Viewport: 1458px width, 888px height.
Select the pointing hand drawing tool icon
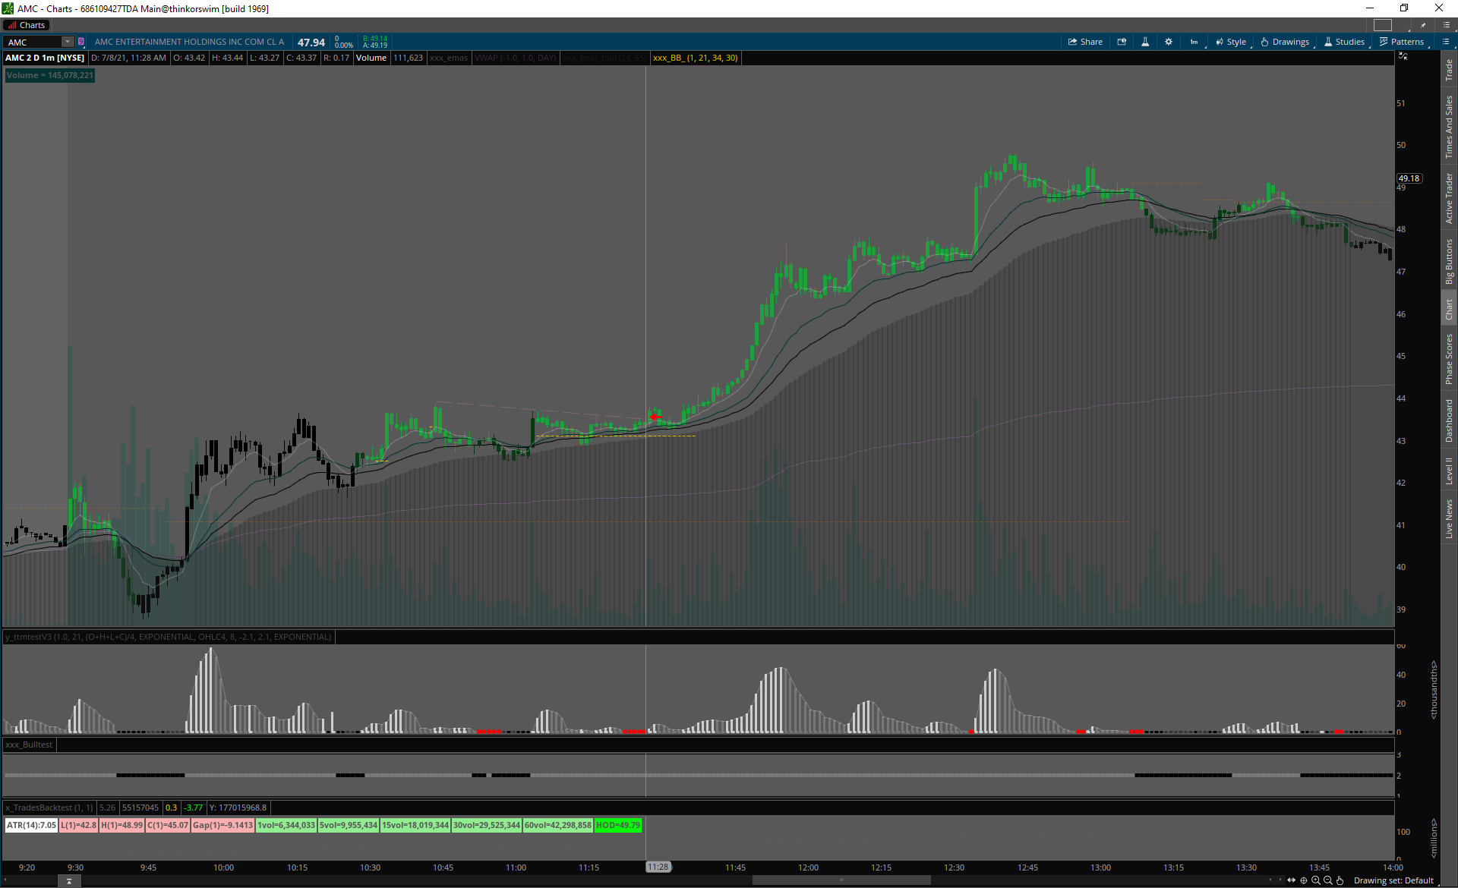coord(1340,880)
